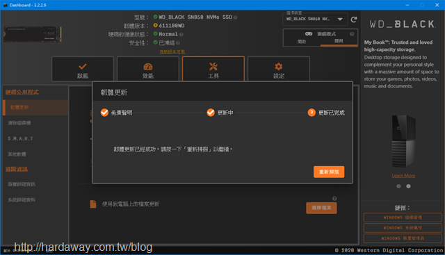445x255 pixels.
Task: Open the 工具 tools tab
Action: pyautogui.click(x=213, y=69)
